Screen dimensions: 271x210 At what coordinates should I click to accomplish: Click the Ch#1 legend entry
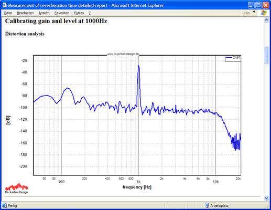(233, 58)
